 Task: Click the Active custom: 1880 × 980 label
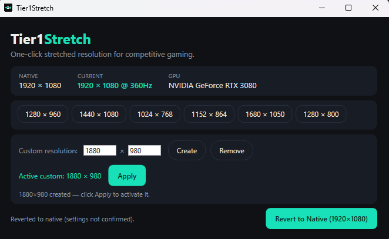(60, 176)
